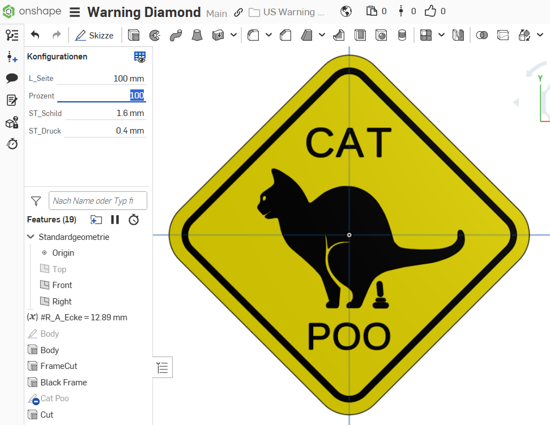Click the versions graph icon
550x425 pixels.
[401, 11]
